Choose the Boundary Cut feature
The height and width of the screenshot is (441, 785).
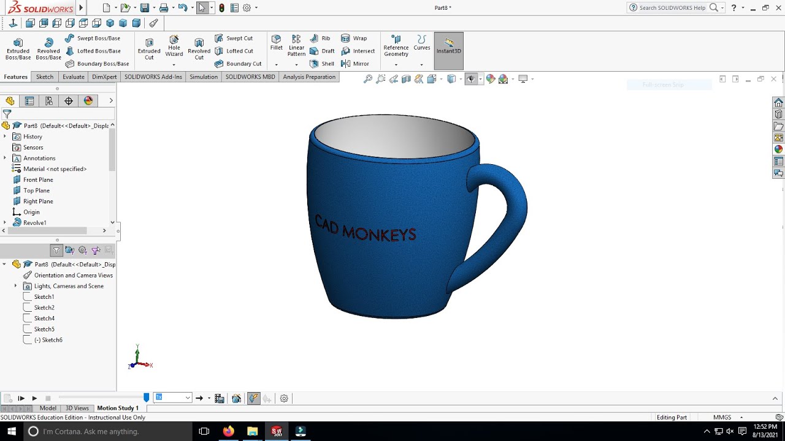point(237,64)
